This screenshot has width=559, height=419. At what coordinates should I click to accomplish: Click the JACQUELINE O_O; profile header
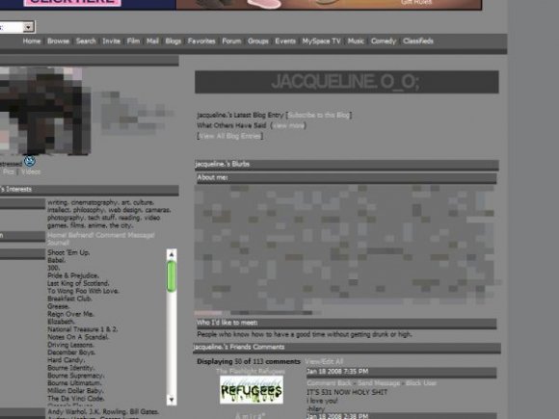pos(347,82)
